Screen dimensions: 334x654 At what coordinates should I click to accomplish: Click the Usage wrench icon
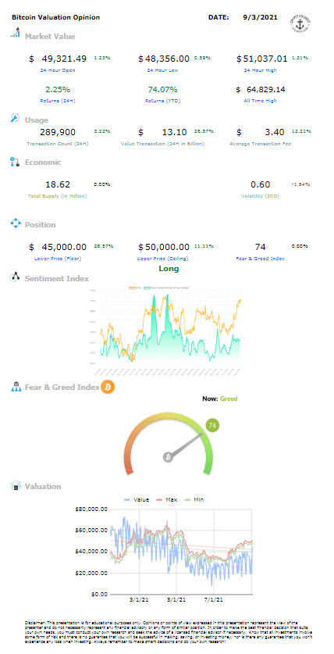click(x=15, y=119)
